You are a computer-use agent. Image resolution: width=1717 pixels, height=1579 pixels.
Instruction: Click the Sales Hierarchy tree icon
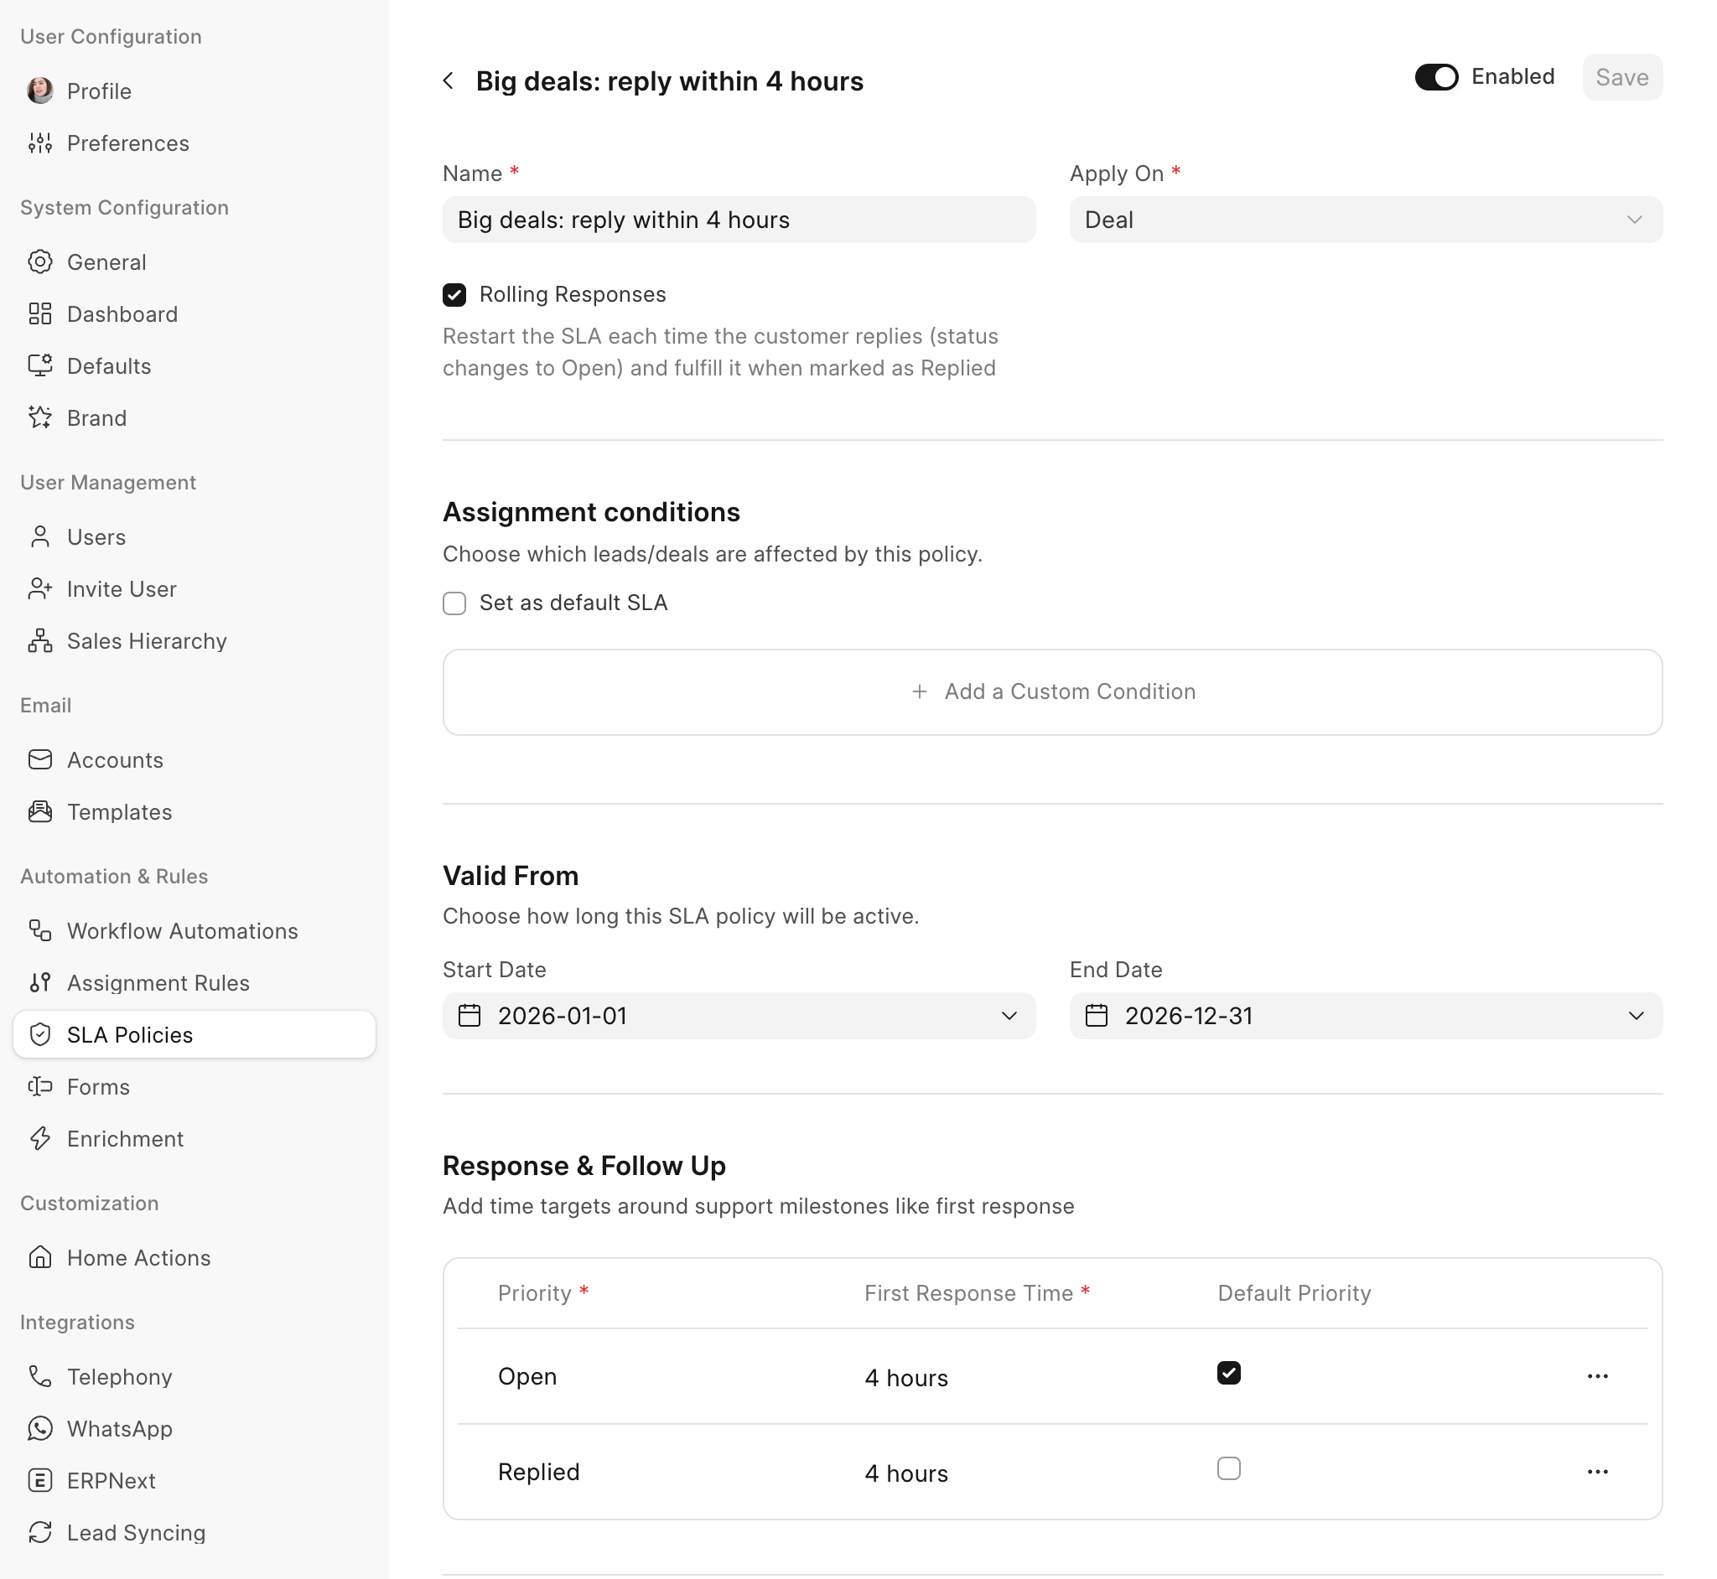40,641
